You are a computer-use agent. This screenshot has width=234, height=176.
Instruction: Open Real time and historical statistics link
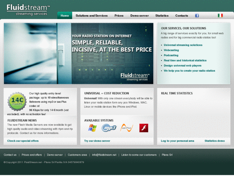[185, 60]
